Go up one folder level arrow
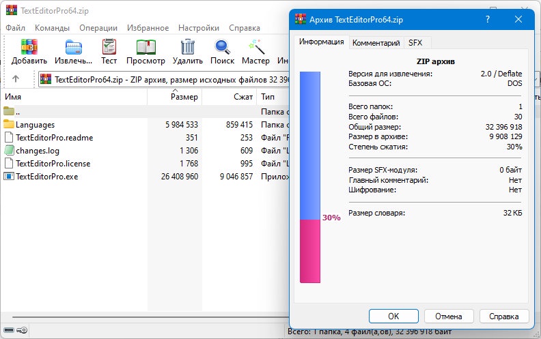The image size is (541, 339). 16,79
